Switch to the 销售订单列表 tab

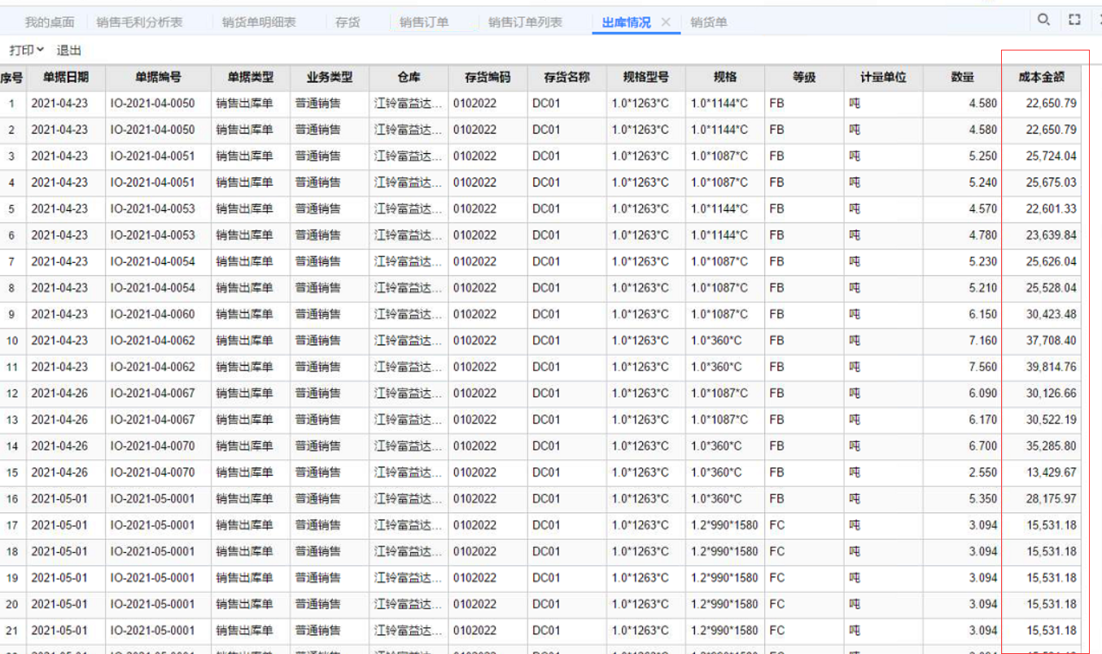tap(525, 23)
